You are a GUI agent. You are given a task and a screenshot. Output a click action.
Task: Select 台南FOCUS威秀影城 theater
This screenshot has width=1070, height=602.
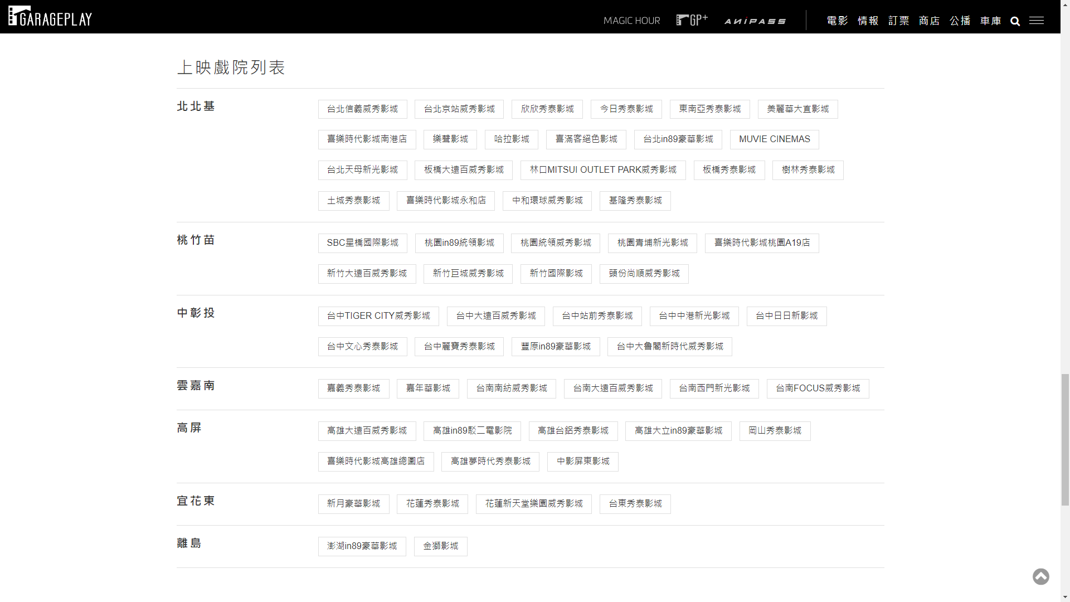coord(818,389)
